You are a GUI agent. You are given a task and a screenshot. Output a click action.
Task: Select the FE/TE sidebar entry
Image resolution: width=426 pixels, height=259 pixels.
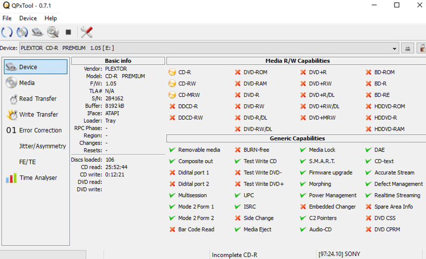pos(36,162)
